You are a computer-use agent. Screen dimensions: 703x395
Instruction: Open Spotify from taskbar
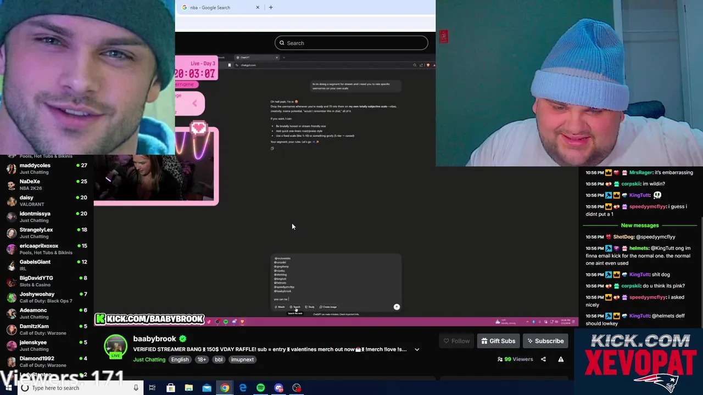(260, 388)
